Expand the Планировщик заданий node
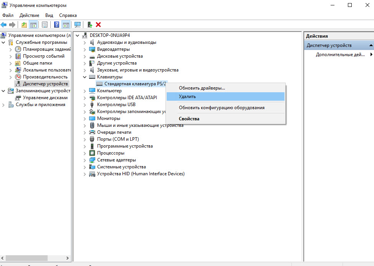 pos(10,49)
